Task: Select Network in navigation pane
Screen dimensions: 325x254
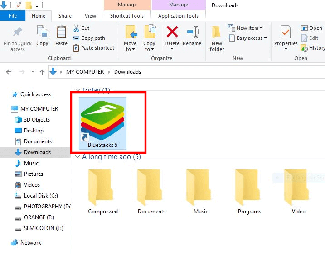Action: click(x=26, y=243)
